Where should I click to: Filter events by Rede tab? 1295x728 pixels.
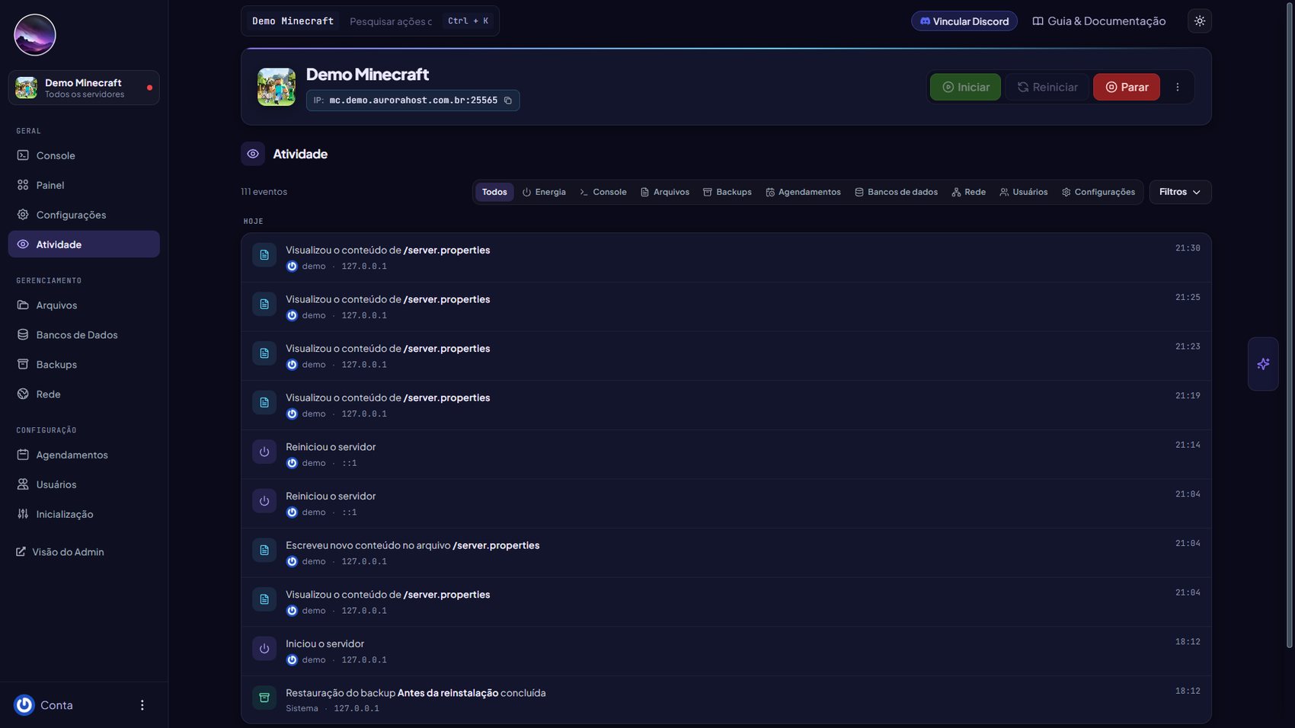pyautogui.click(x=968, y=192)
